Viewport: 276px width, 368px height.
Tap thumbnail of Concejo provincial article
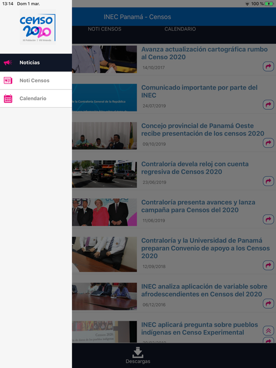(x=104, y=136)
